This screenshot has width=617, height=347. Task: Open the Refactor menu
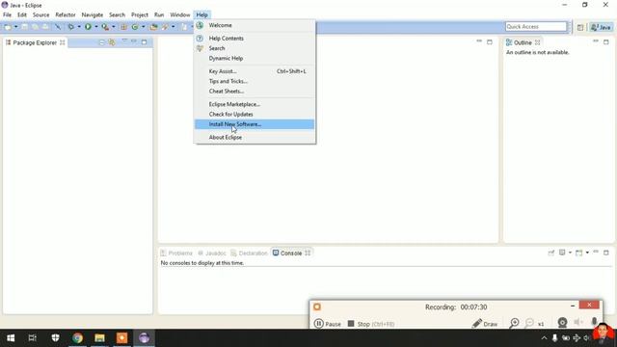(x=66, y=14)
